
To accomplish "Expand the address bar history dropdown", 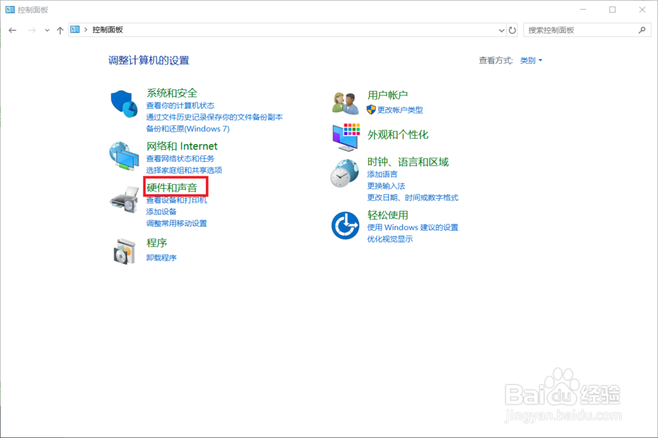I will [501, 30].
